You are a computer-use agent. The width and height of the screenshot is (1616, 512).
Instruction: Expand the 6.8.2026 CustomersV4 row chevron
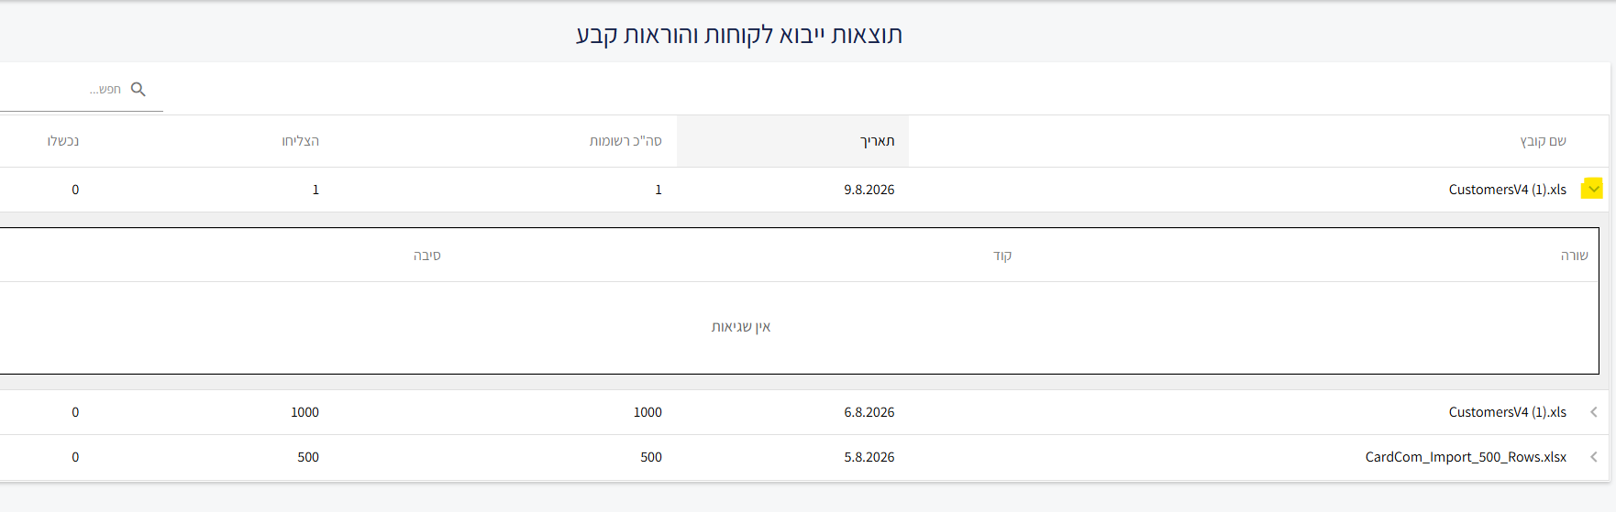(x=1594, y=412)
